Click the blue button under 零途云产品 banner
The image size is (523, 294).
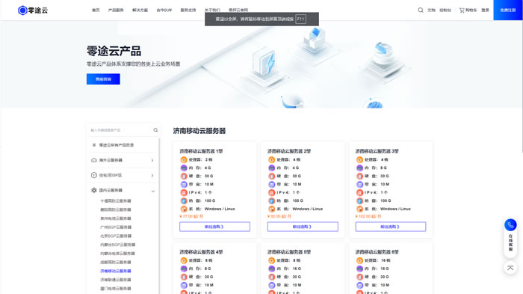[x=103, y=79]
